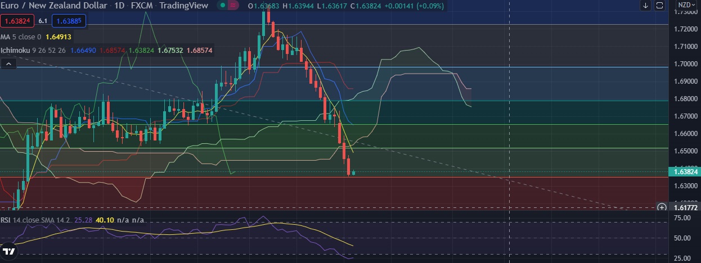
Task: Click the change value +0.00141 (+0.09%)
Action: [413, 6]
